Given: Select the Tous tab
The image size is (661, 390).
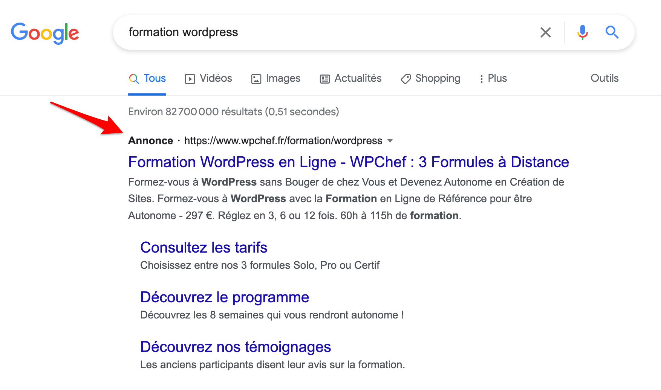Looking at the screenshot, I should coord(147,78).
